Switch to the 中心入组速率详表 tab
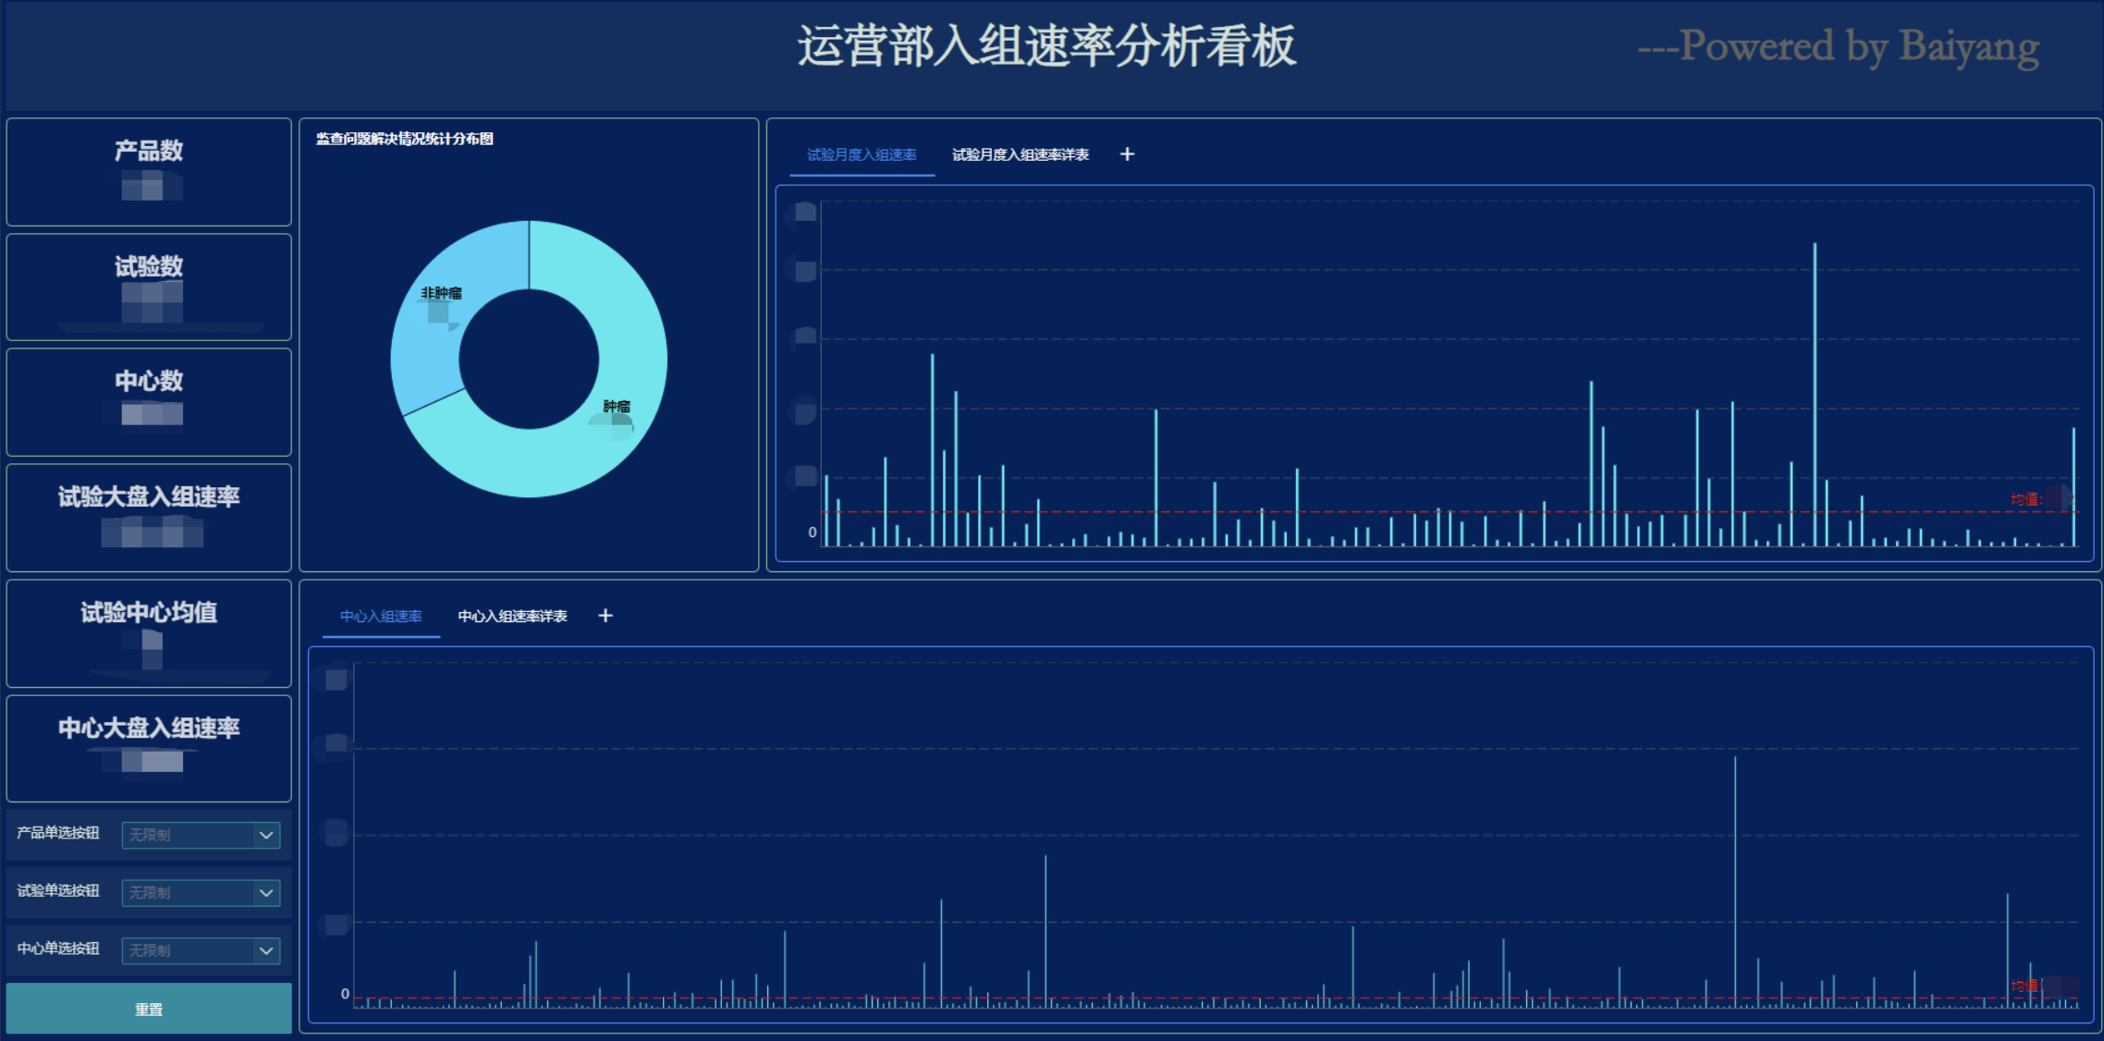 point(512,616)
